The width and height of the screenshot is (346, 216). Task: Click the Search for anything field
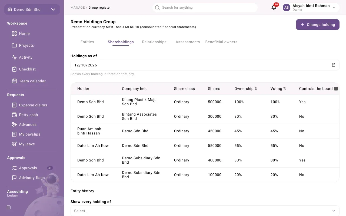pos(205,8)
